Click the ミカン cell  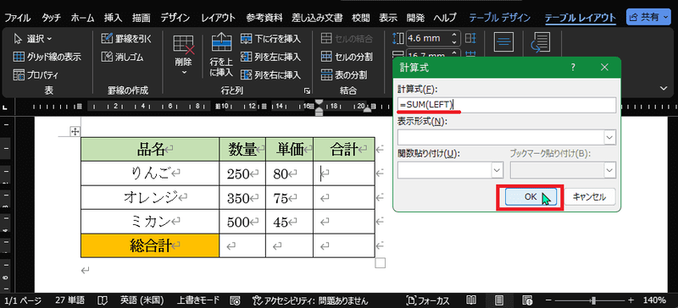pos(150,222)
